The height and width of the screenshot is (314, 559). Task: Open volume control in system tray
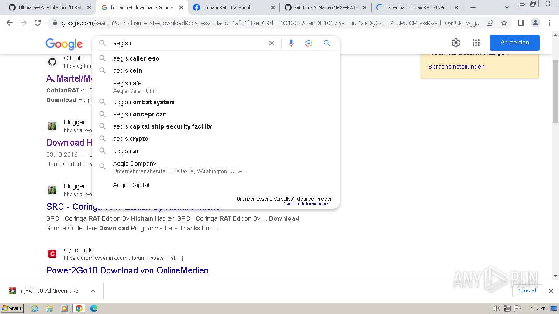click(496, 308)
